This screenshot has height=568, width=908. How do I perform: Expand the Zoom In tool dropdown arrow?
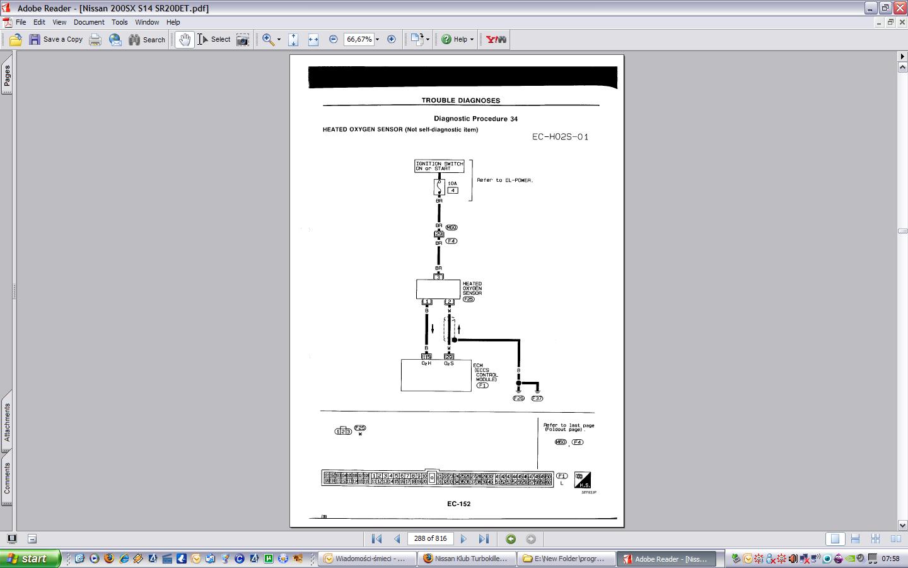click(x=279, y=40)
